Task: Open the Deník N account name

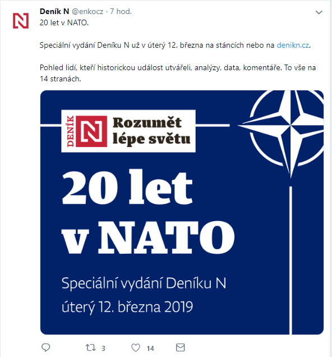Action: coord(54,11)
